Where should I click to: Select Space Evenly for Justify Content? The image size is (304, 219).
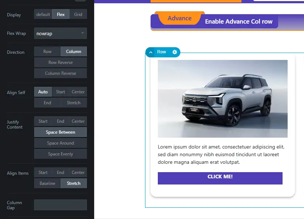(60, 154)
